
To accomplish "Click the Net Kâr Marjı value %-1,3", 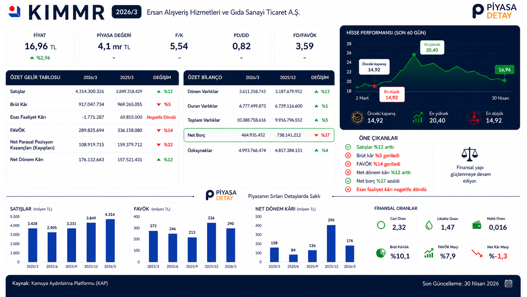I will [498, 256].
